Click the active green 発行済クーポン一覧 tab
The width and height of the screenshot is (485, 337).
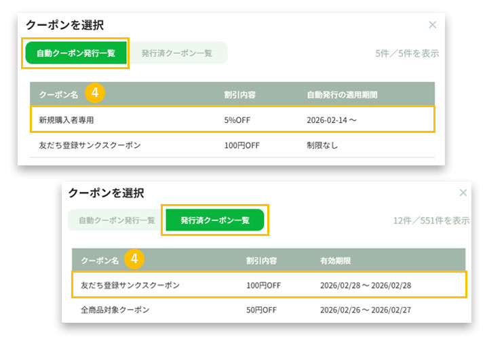pyautogui.click(x=214, y=220)
